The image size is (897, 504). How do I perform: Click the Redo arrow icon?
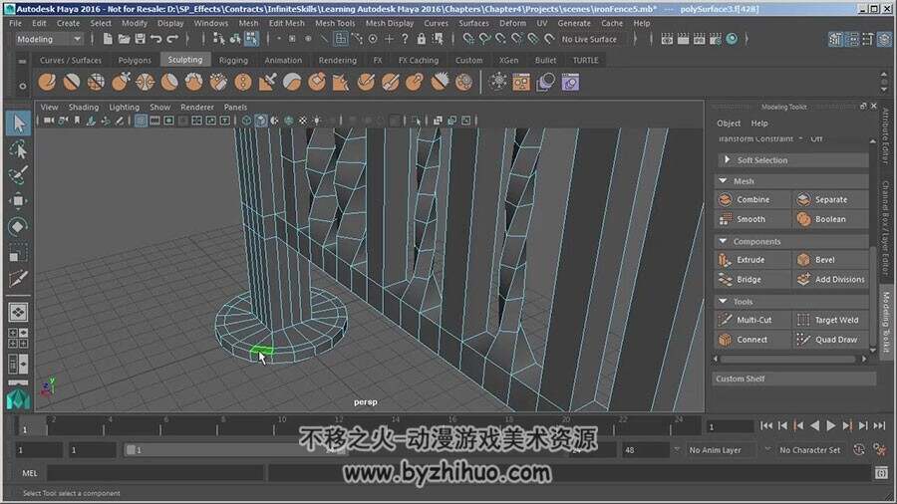[x=172, y=39]
